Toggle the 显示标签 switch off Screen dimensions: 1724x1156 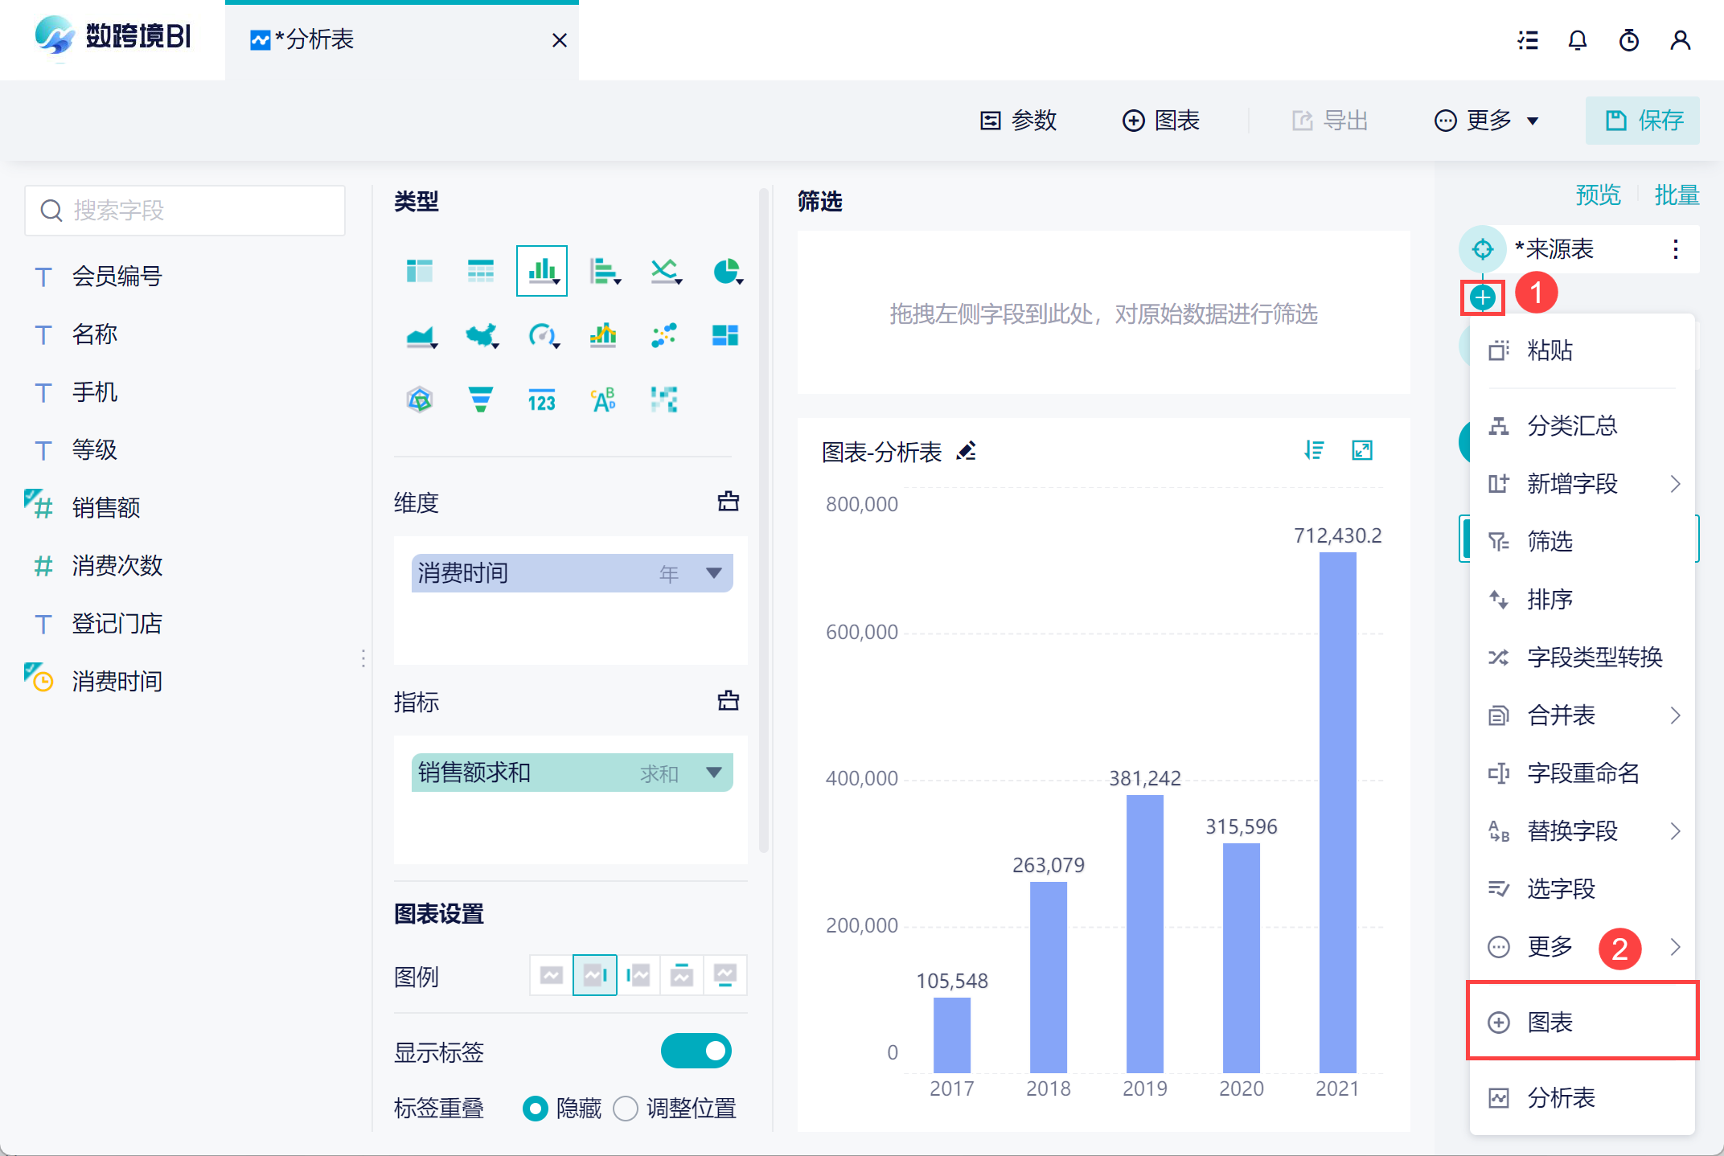[696, 1051]
